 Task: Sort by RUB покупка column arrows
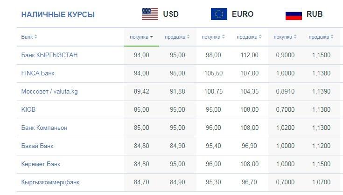[295, 37]
